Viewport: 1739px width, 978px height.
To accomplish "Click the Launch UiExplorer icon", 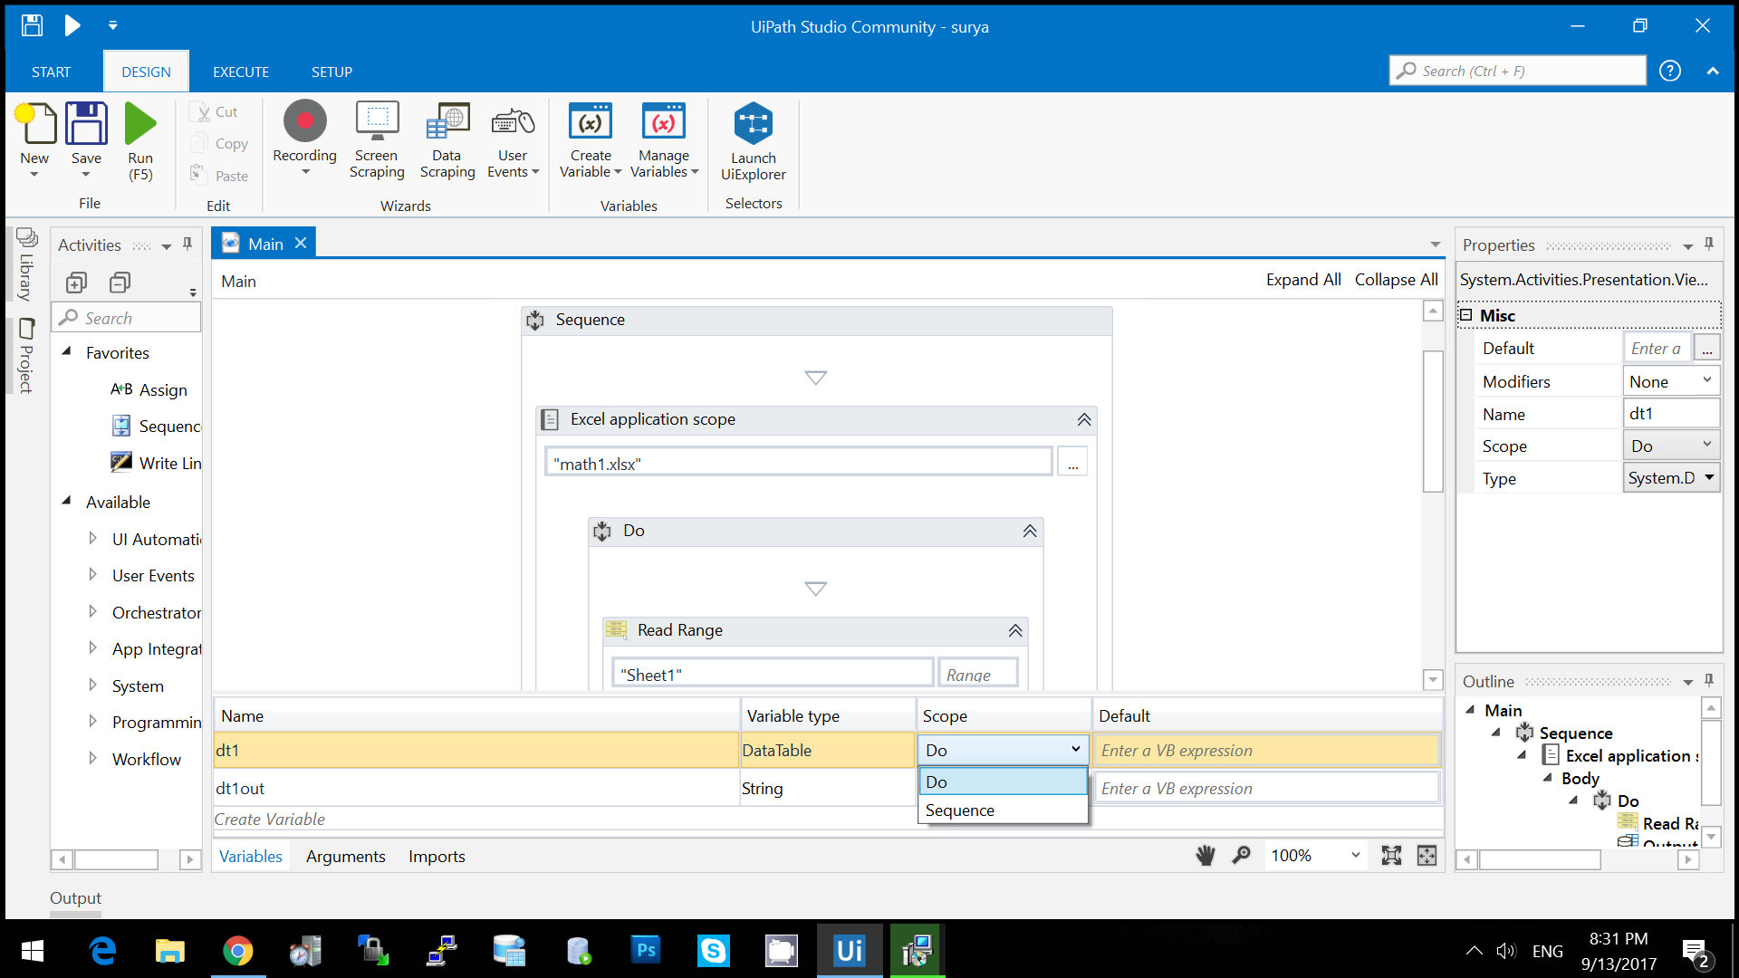I will [753, 124].
